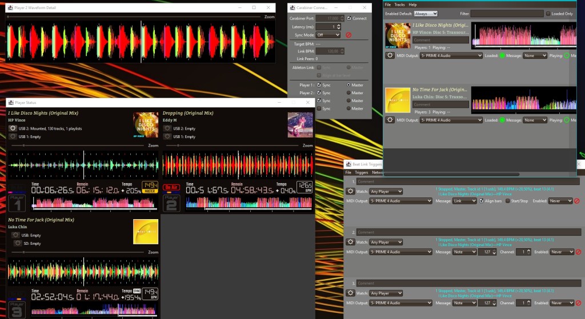
Task: Toggle Align bars checkbox on trigger 1
Action: click(x=481, y=201)
